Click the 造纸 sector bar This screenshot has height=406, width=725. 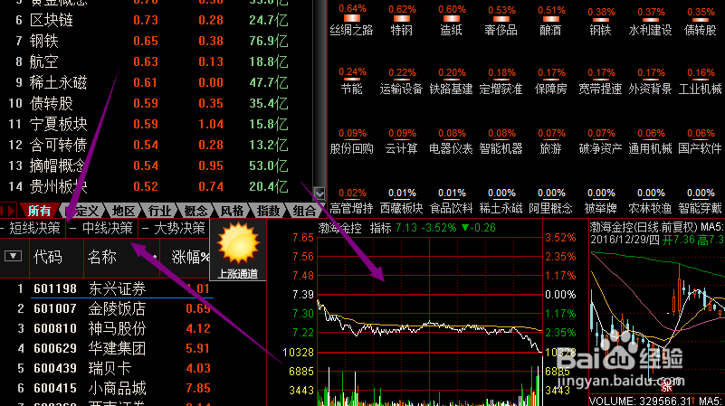452,20
